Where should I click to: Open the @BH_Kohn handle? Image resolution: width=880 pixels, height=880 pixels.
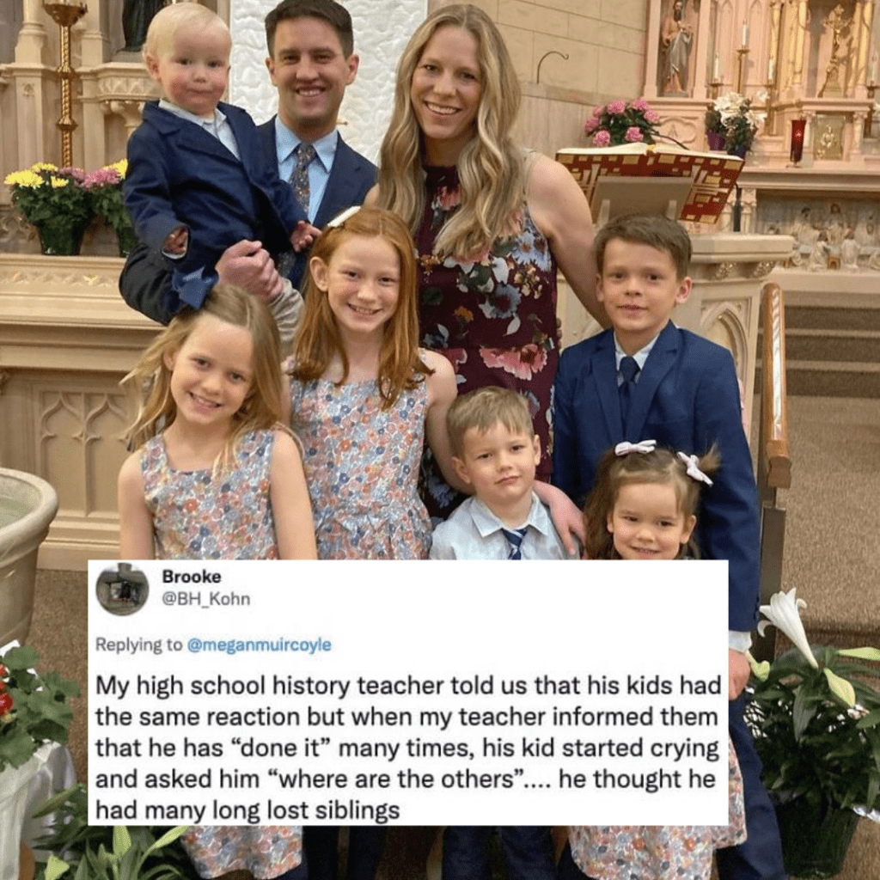coord(206,599)
